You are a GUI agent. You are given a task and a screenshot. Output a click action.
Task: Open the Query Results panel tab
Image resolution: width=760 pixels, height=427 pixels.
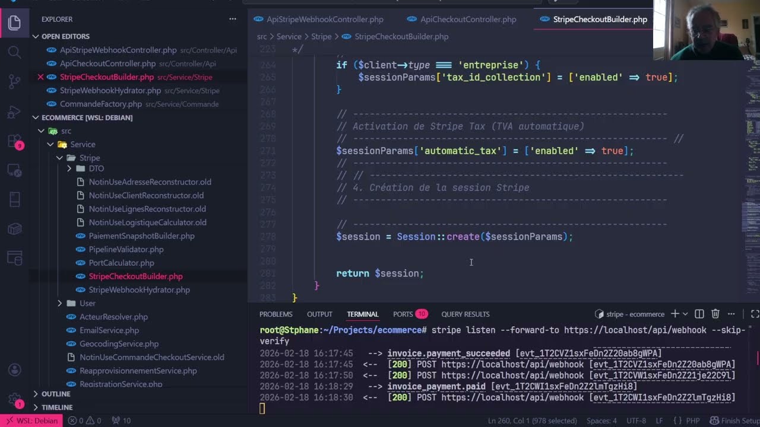465,314
